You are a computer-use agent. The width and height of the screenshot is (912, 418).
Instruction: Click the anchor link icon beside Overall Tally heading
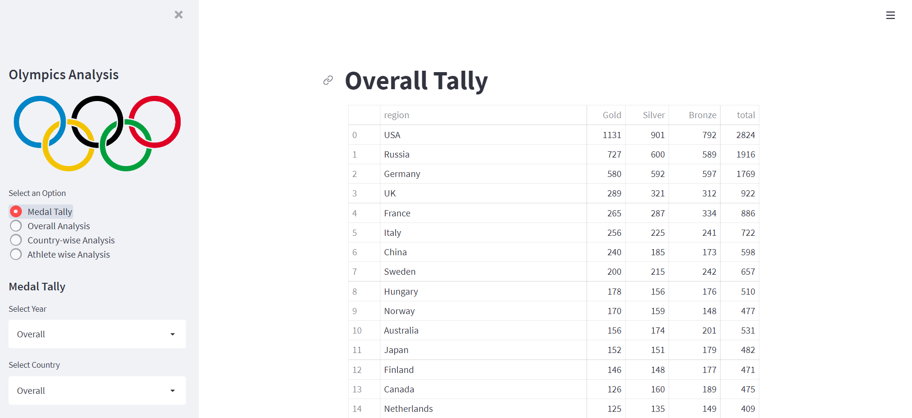point(327,80)
